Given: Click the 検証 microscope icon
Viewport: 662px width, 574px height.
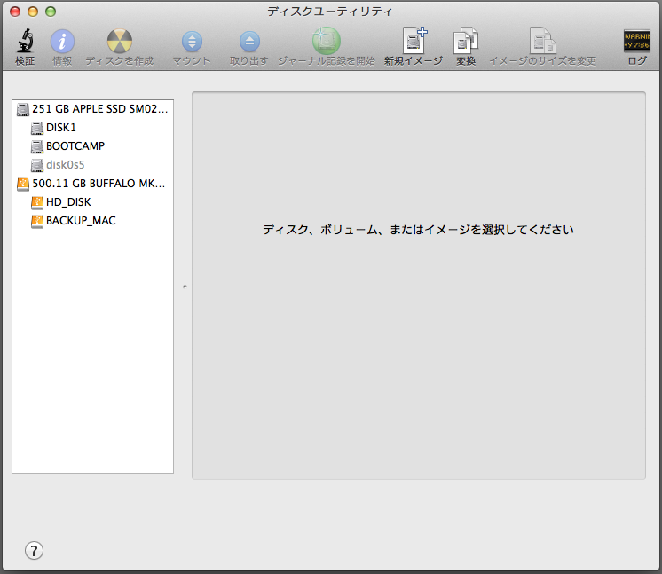Looking at the screenshot, I should pyautogui.click(x=25, y=41).
